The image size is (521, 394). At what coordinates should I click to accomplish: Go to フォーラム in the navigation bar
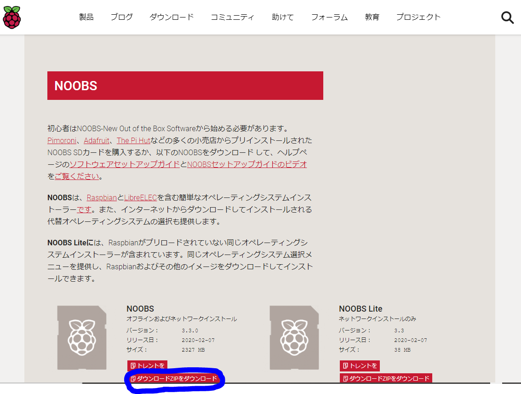329,17
